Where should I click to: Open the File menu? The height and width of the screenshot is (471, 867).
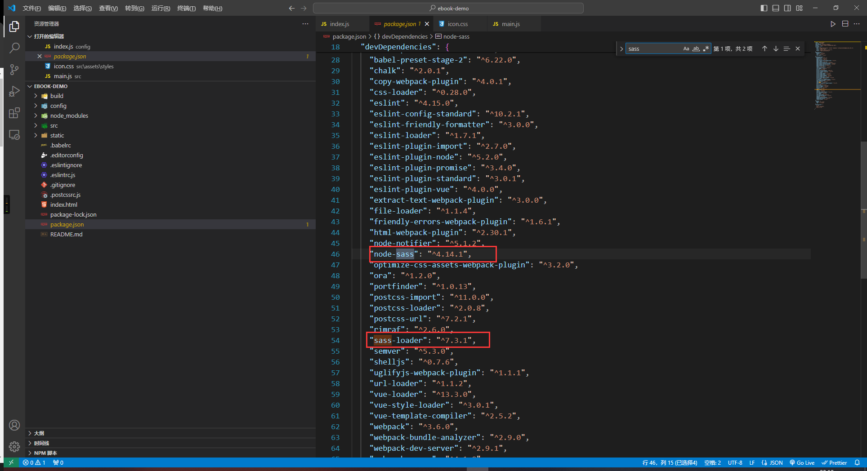click(31, 8)
